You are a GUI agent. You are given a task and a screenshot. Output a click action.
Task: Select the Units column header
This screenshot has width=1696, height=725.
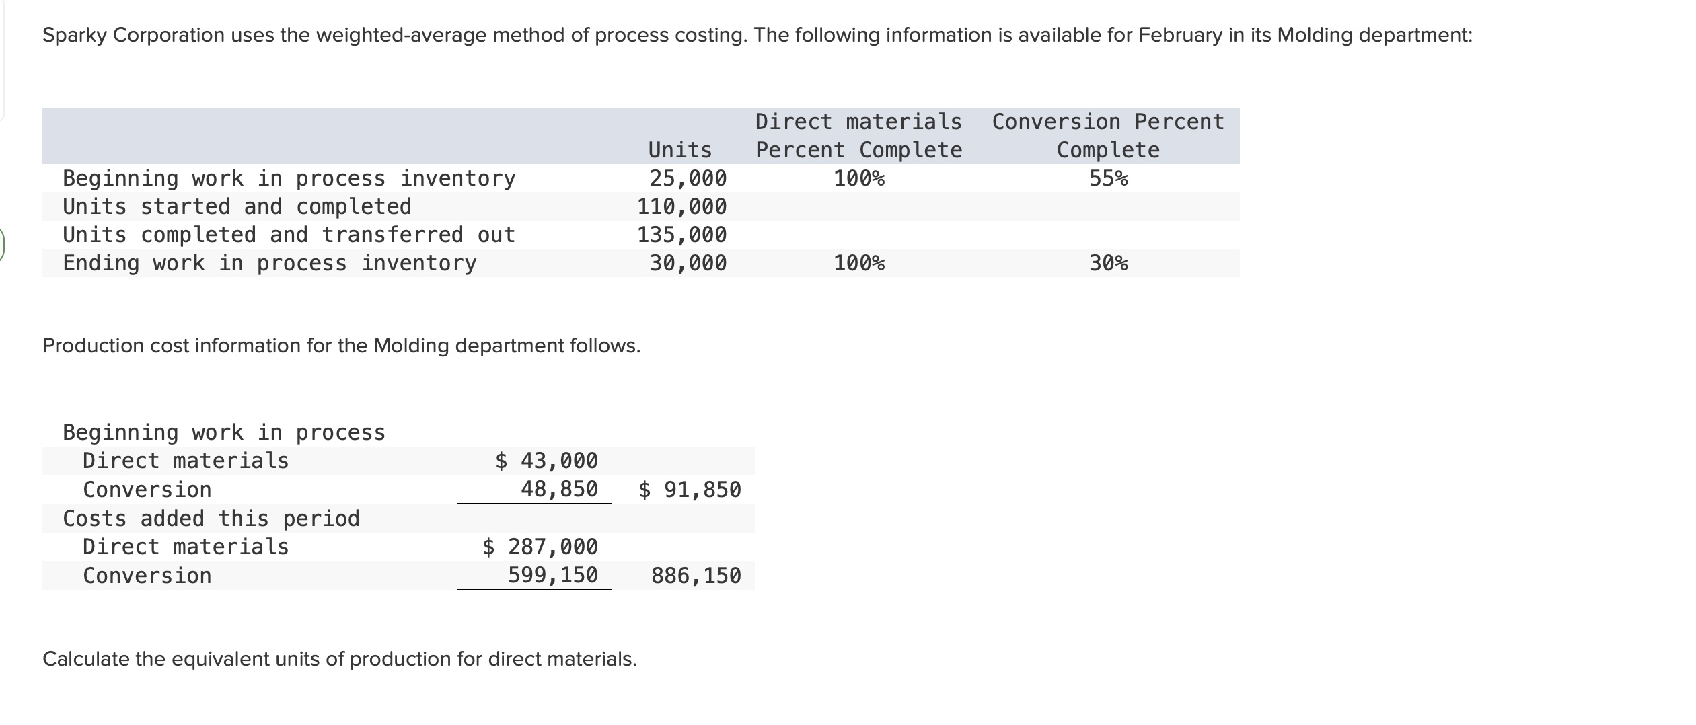coord(679,150)
